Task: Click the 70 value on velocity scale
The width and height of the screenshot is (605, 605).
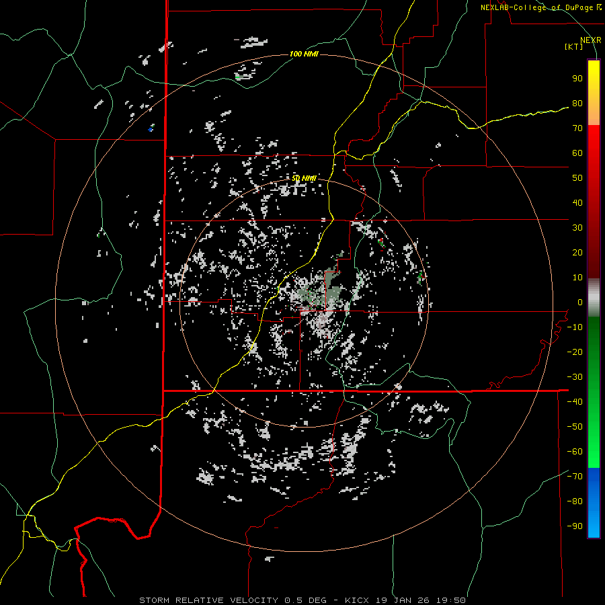Action: point(577,128)
